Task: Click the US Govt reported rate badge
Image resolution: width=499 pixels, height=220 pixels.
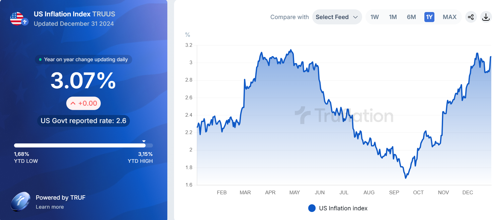Action: (x=83, y=121)
